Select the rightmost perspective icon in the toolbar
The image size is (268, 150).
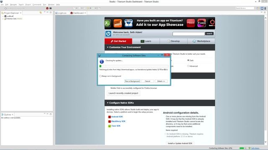coord(265,8)
